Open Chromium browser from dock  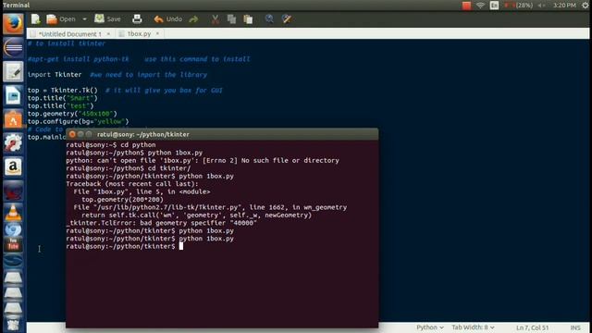point(13,230)
